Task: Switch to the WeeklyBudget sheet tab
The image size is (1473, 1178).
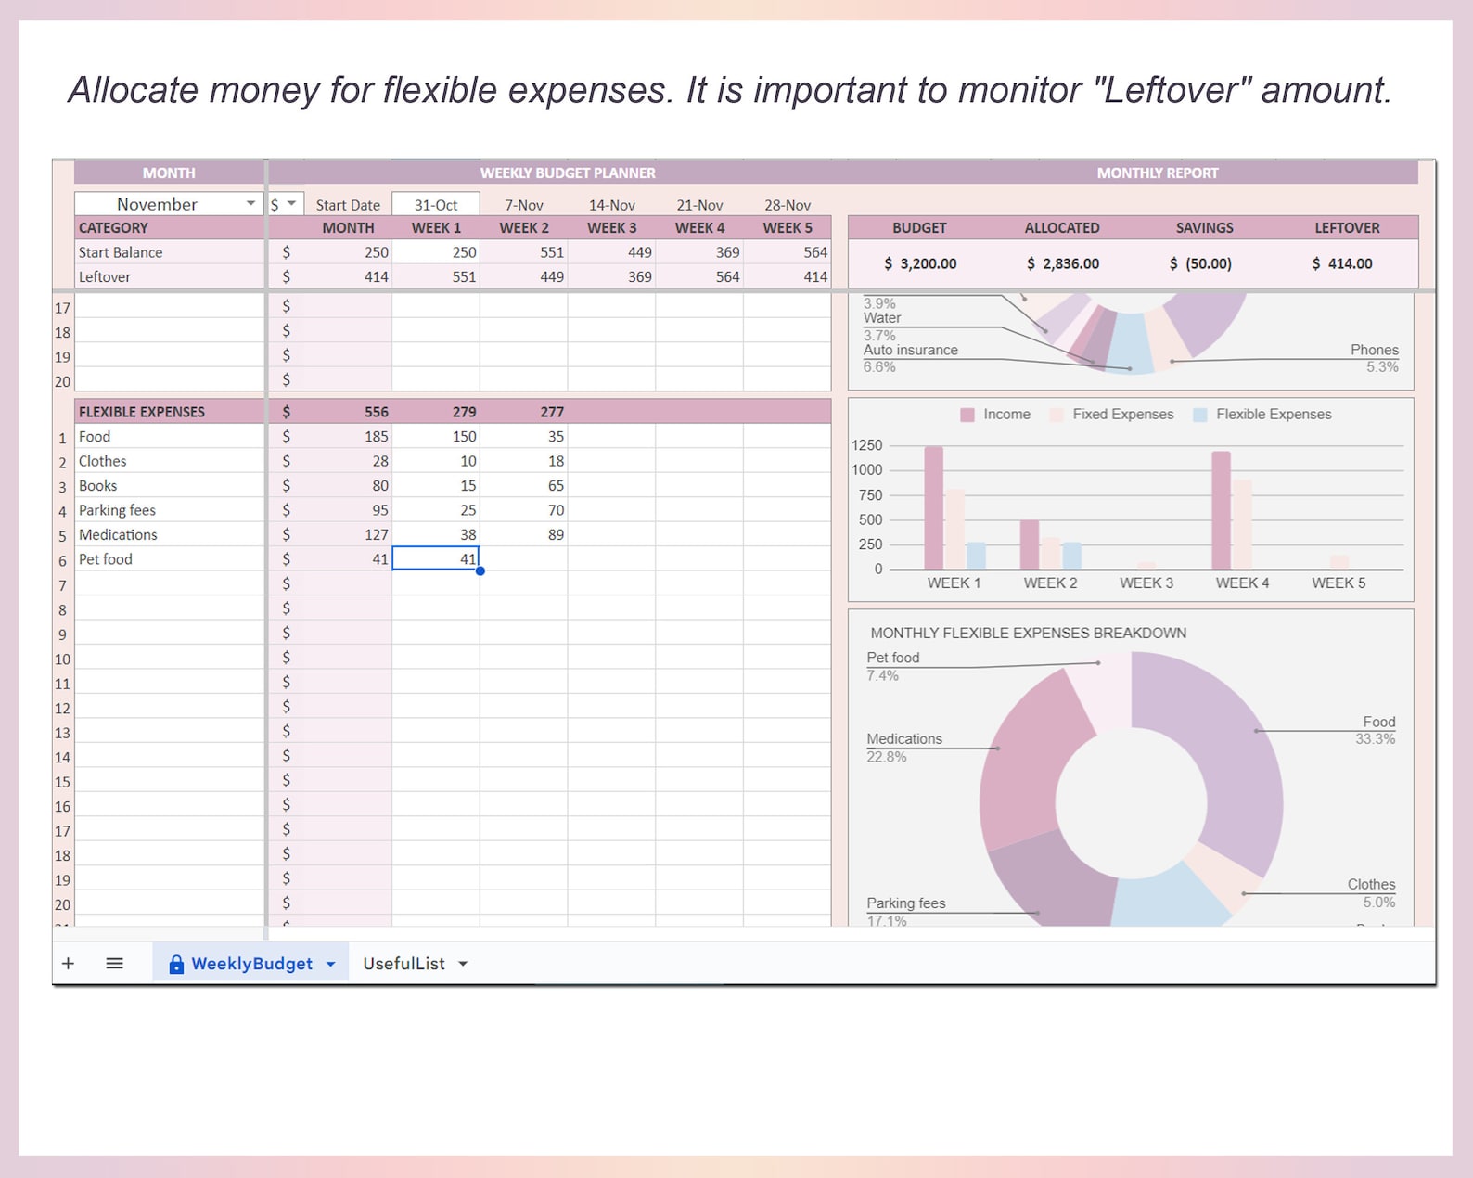Action: click(251, 964)
